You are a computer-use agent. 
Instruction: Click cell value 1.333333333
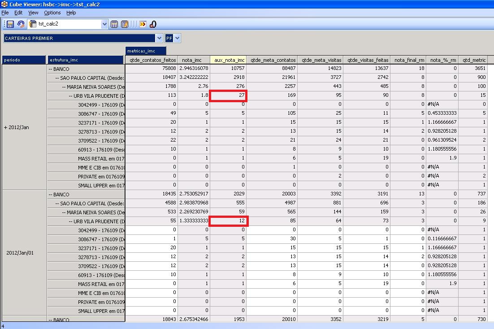click(194, 221)
